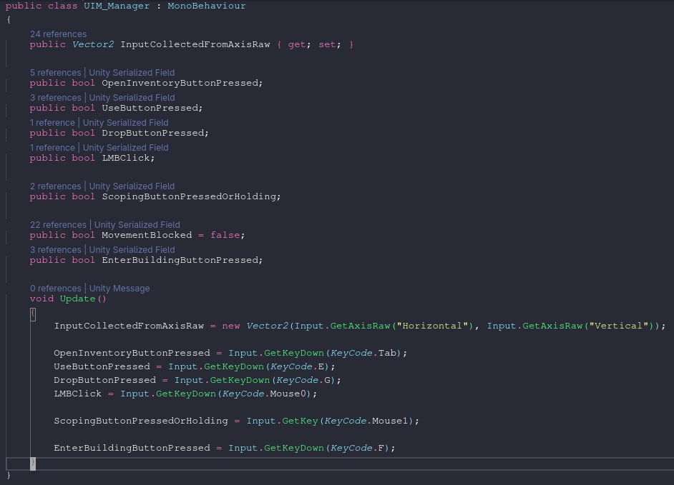Click "Unity Message" label above Update
The width and height of the screenshot is (674, 485).
[119, 288]
